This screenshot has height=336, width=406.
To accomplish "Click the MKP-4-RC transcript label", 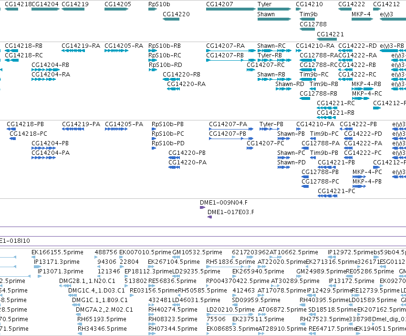I will tap(367, 94).
